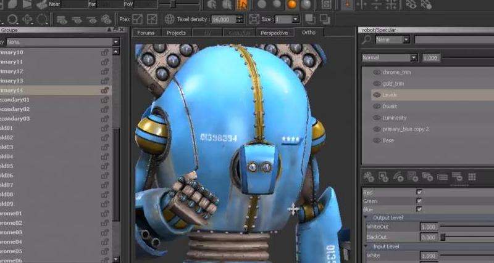The image size is (494, 263).
Task: Hide the chrome_trim layer
Action: pyautogui.click(x=377, y=73)
